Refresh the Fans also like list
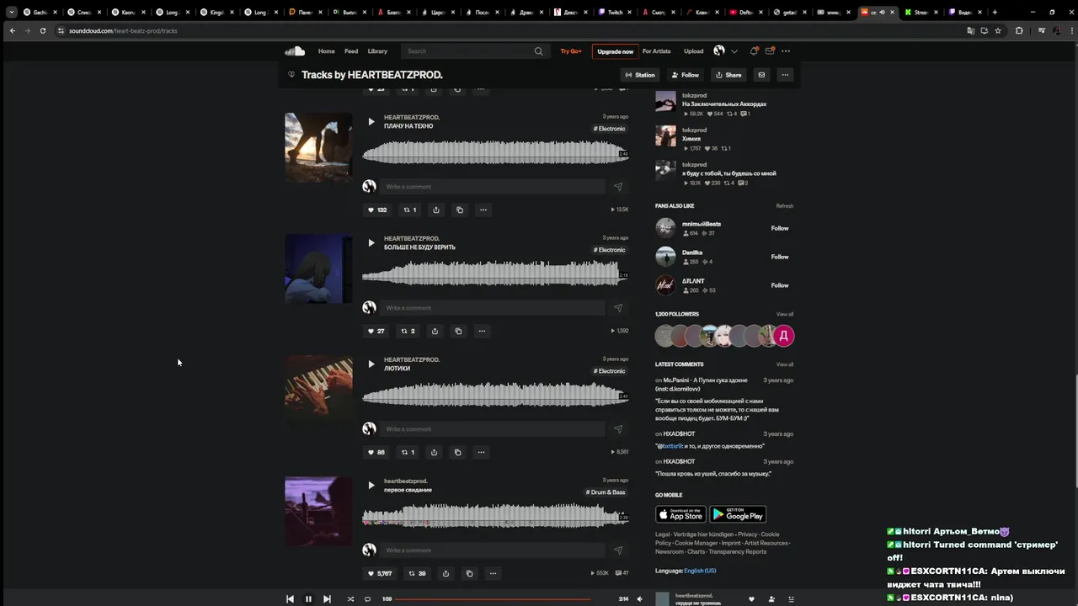 coord(785,206)
